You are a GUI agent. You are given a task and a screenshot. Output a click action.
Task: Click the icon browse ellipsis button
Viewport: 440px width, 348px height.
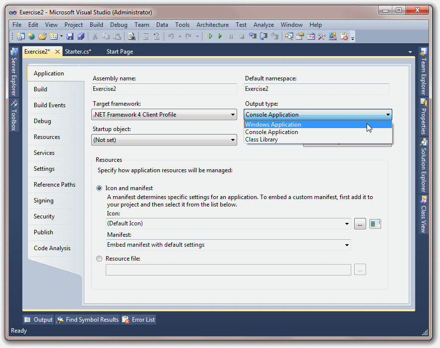click(360, 224)
